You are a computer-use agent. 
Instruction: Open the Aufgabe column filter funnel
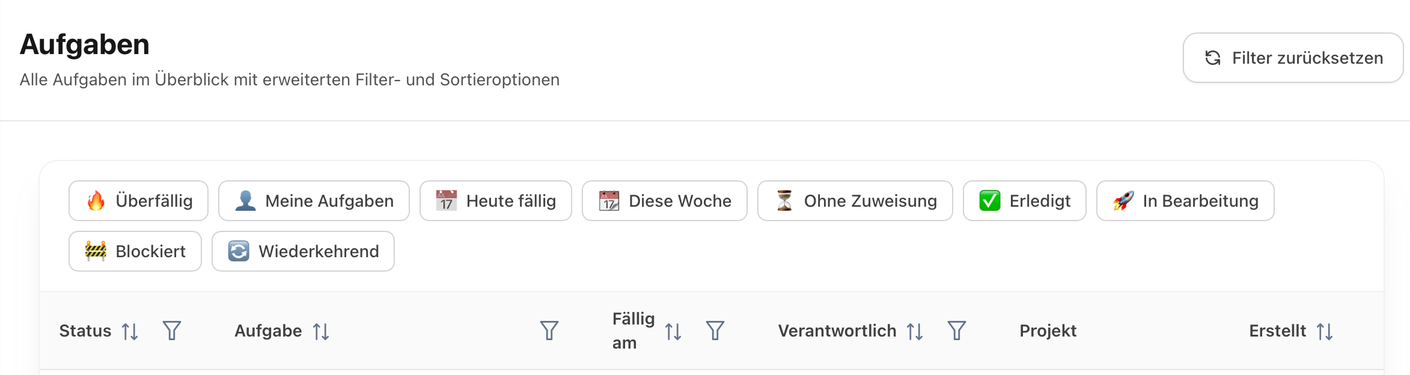click(549, 331)
